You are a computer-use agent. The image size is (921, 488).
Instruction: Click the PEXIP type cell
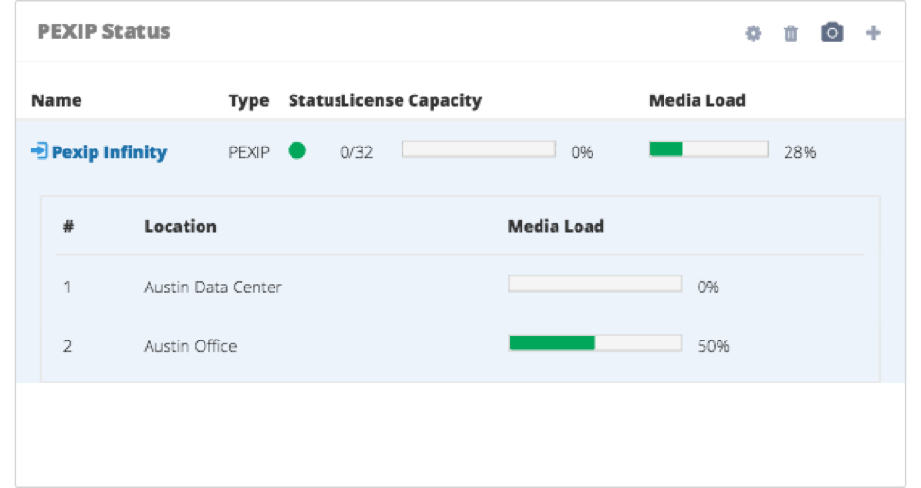click(x=248, y=152)
